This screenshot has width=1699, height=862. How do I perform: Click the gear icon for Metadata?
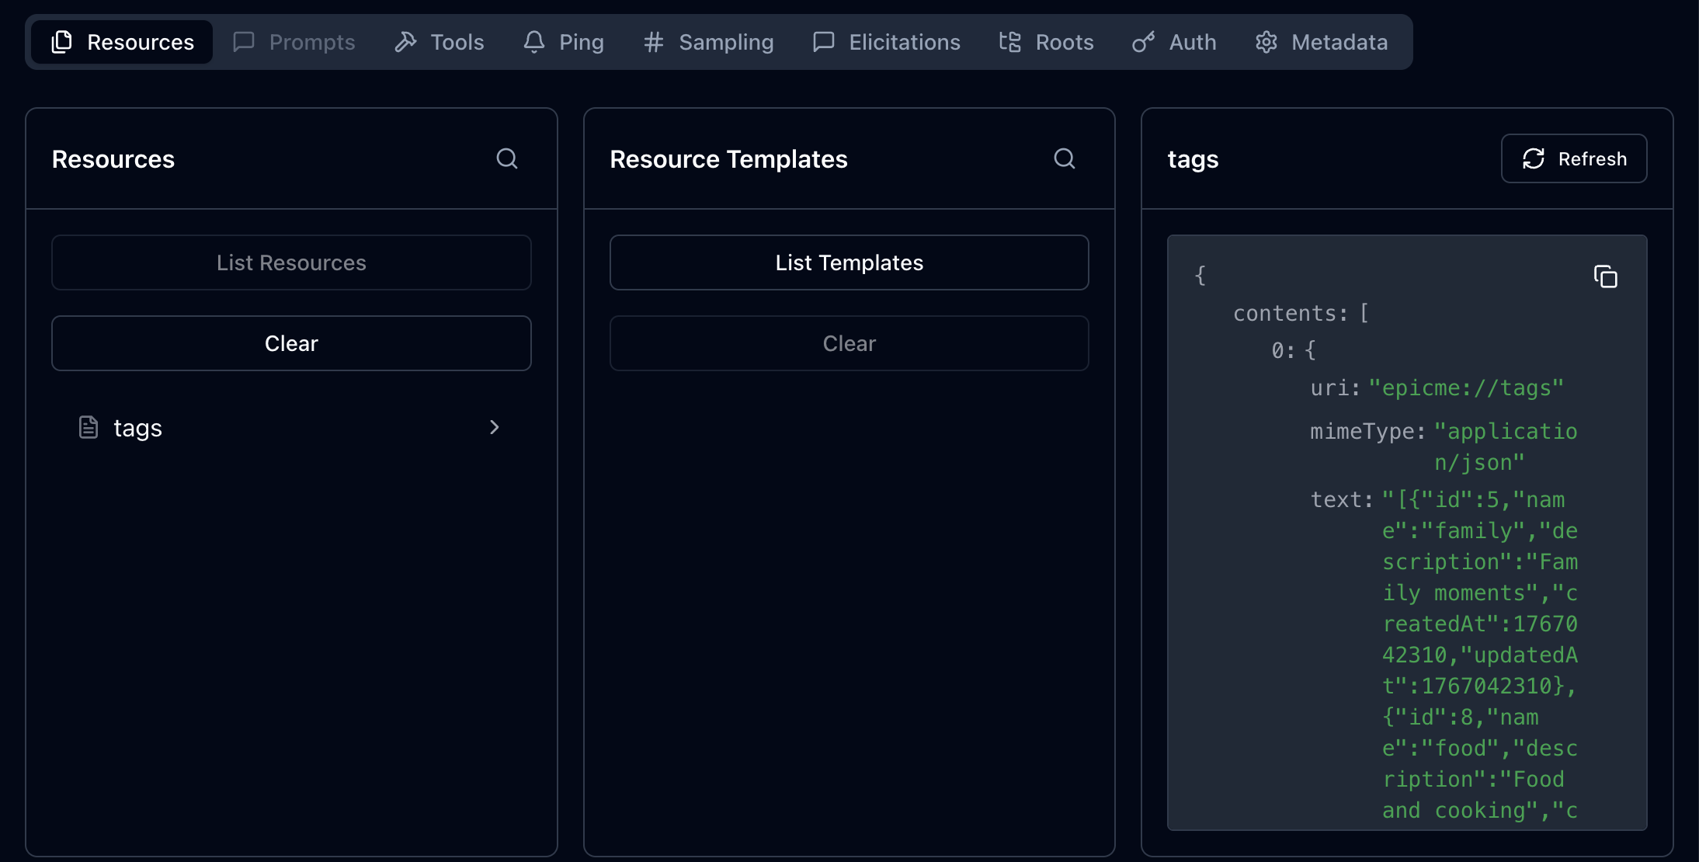click(x=1266, y=42)
